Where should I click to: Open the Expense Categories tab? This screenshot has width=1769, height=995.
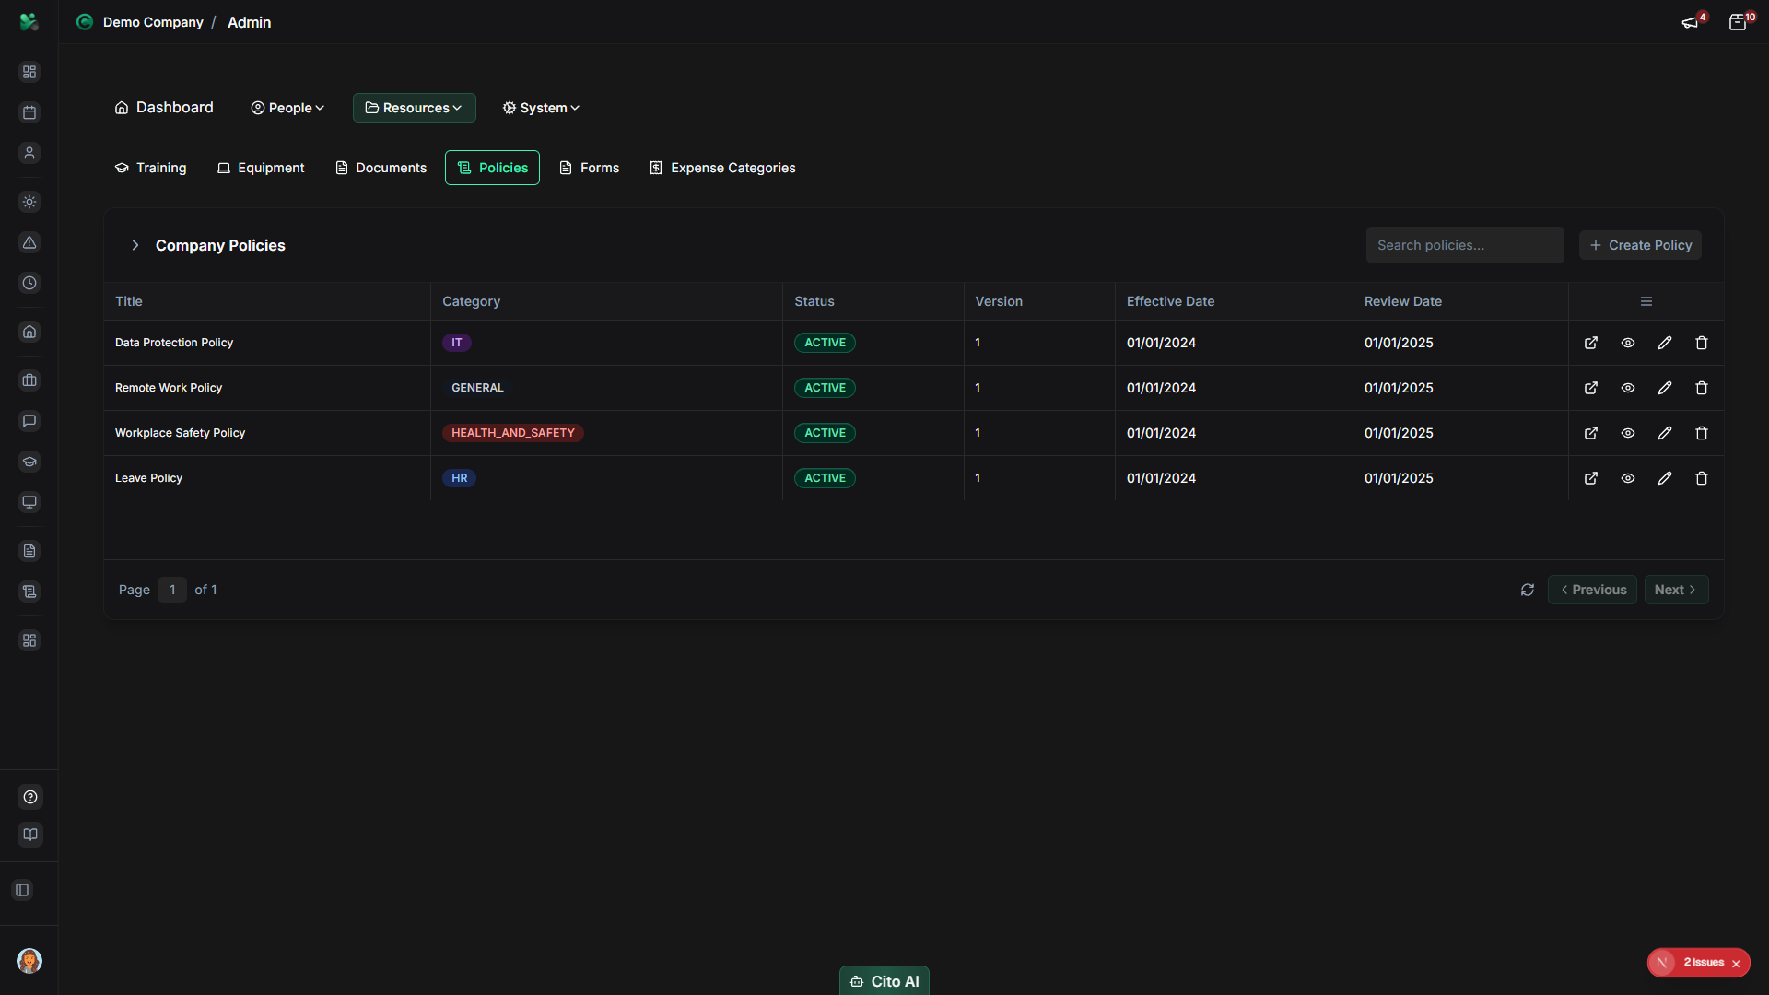click(x=722, y=168)
